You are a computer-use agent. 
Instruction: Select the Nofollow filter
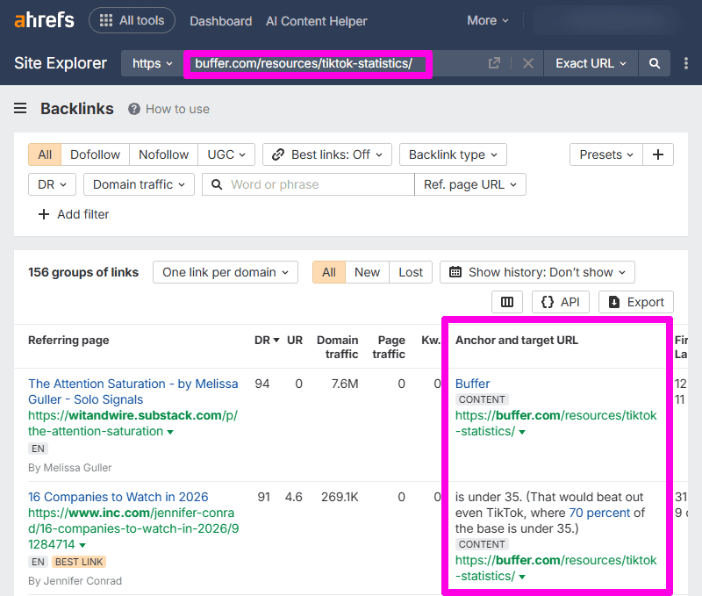point(163,154)
